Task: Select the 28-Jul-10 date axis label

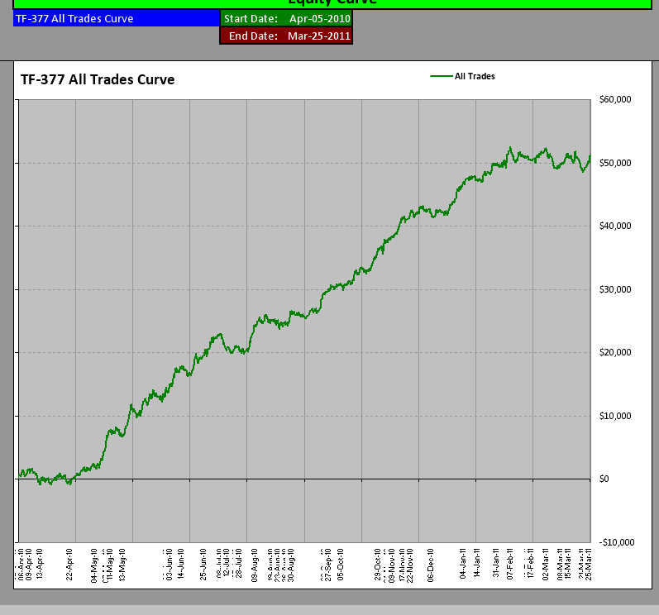Action: (x=238, y=563)
